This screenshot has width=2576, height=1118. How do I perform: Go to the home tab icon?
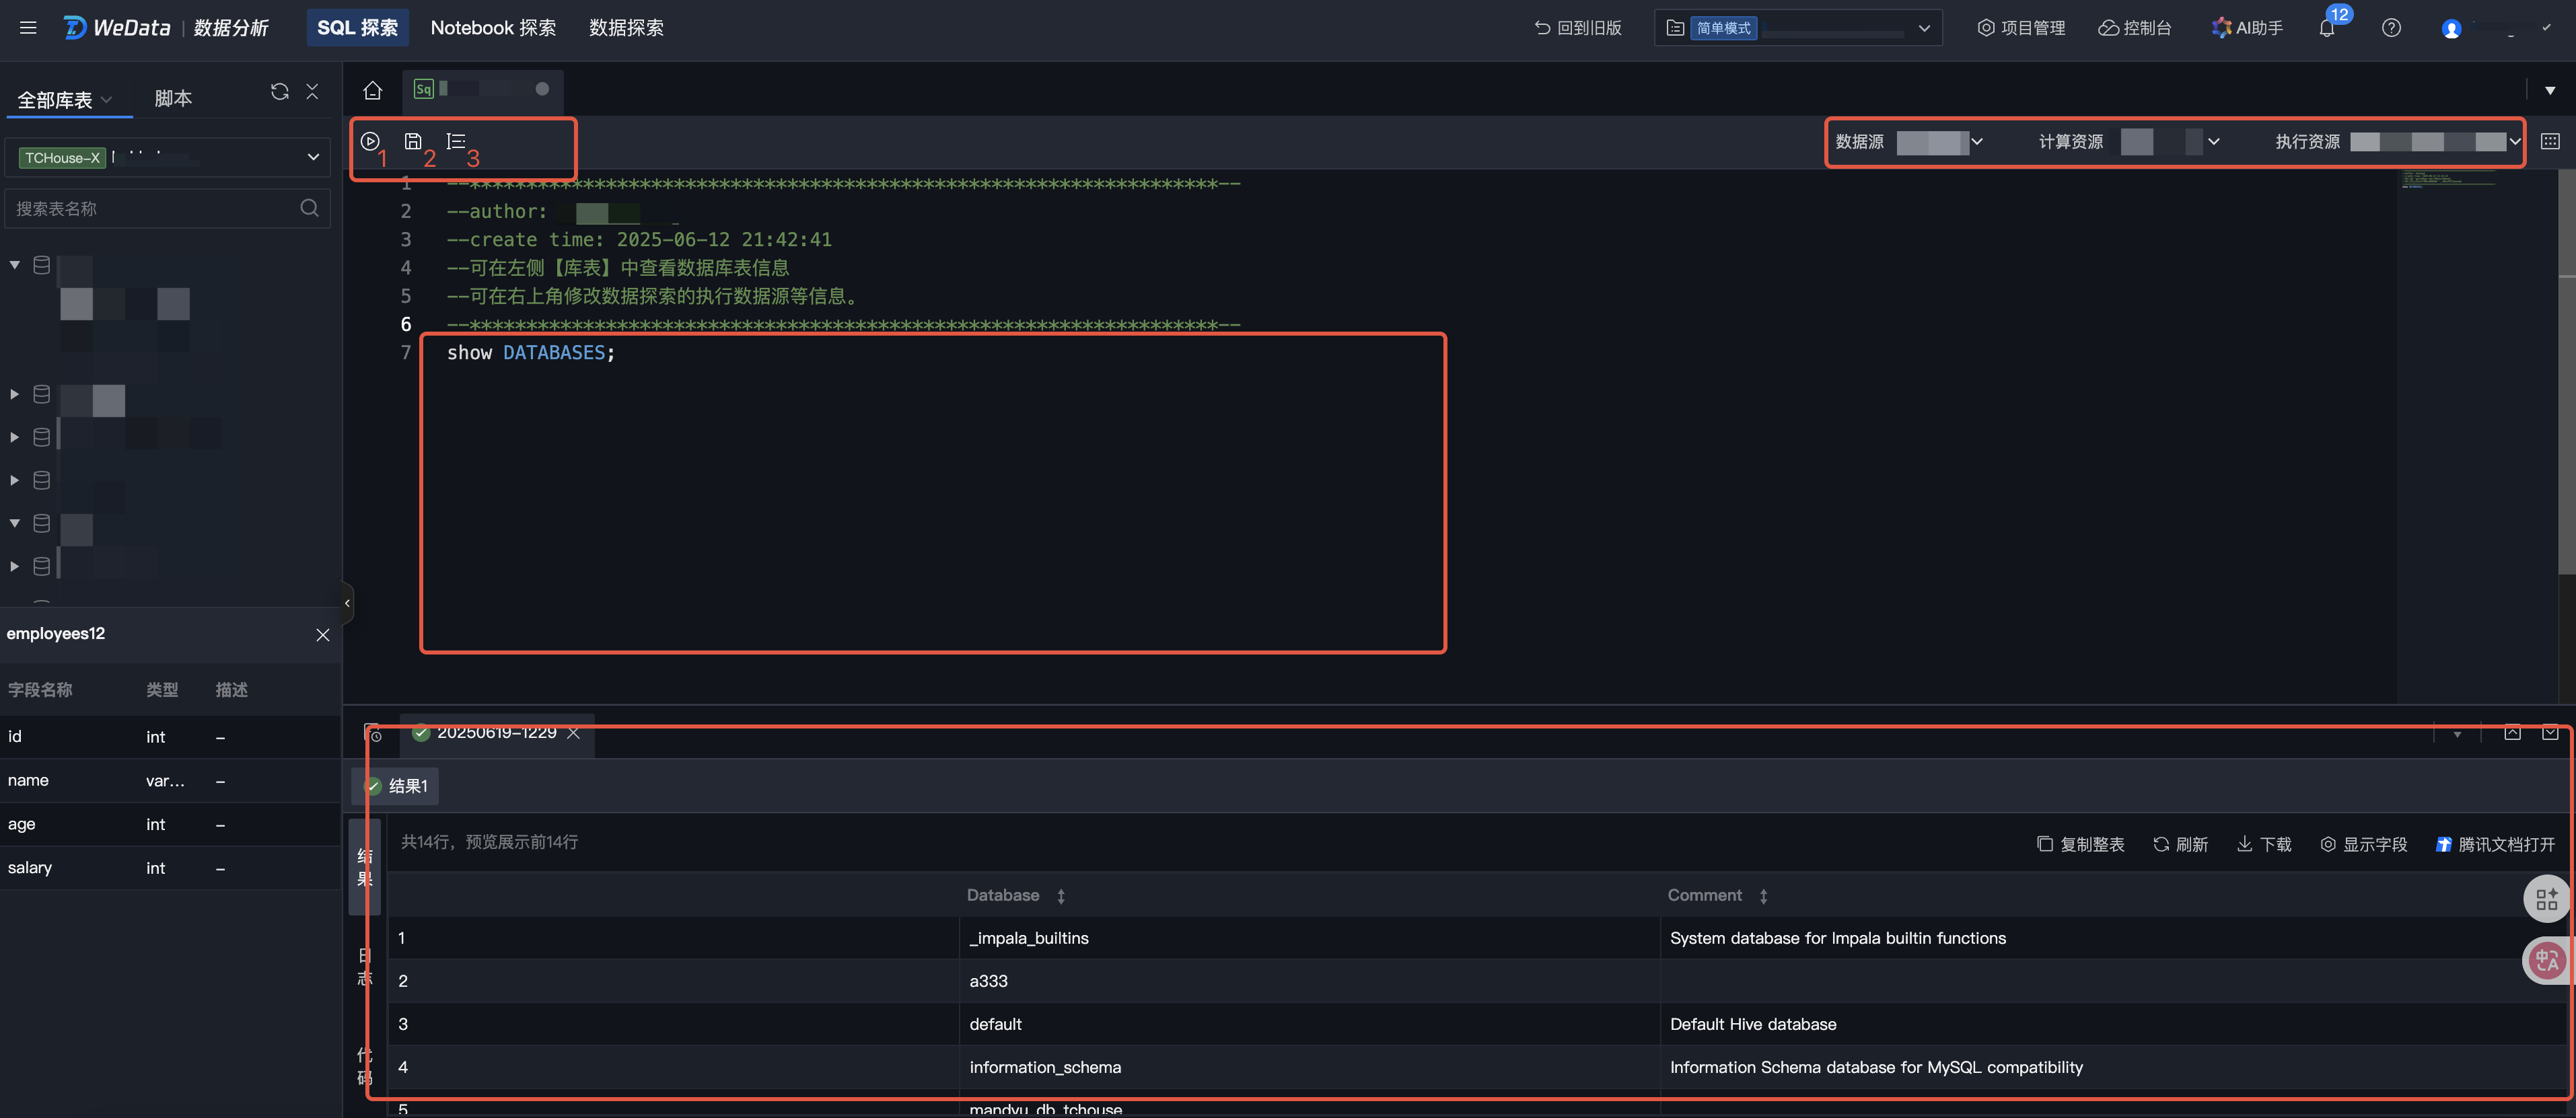coord(372,90)
